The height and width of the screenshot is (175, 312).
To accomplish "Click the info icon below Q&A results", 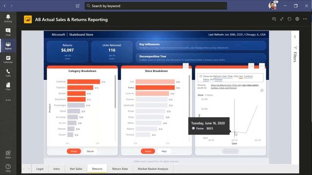I will click(x=262, y=90).
